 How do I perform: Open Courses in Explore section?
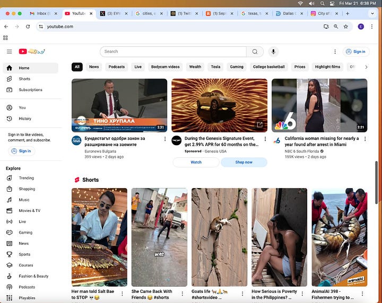pyautogui.click(x=30, y=265)
